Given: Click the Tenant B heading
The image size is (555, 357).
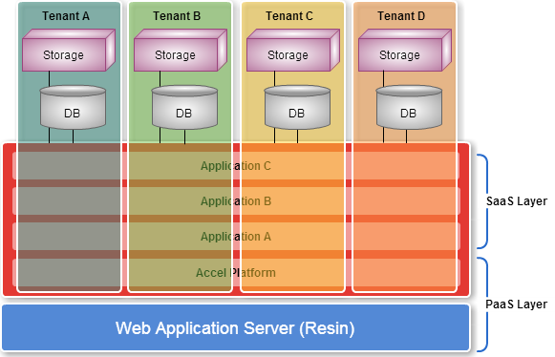Looking at the screenshot, I should (177, 16).
